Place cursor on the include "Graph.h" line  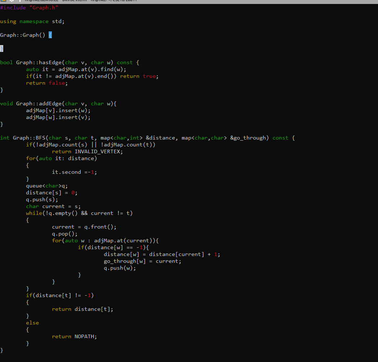[x=29, y=7]
